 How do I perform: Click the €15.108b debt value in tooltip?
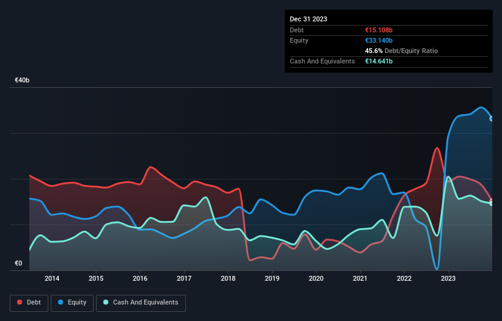378,30
